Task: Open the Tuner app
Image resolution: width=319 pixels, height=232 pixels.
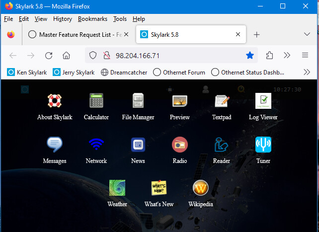Action: [263, 151]
